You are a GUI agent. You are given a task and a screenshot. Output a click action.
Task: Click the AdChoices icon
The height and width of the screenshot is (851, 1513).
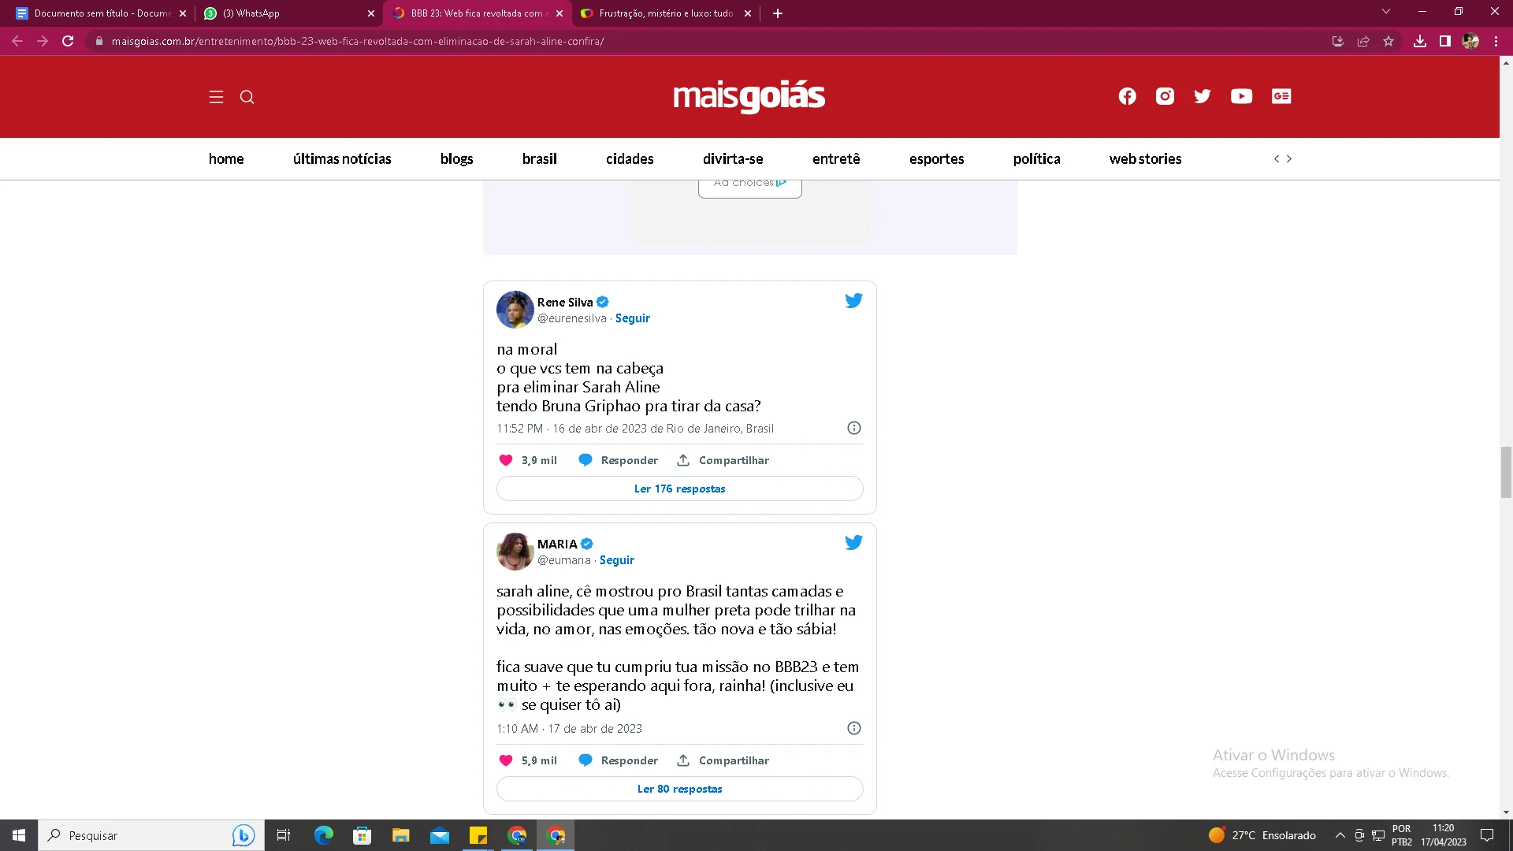782,183
